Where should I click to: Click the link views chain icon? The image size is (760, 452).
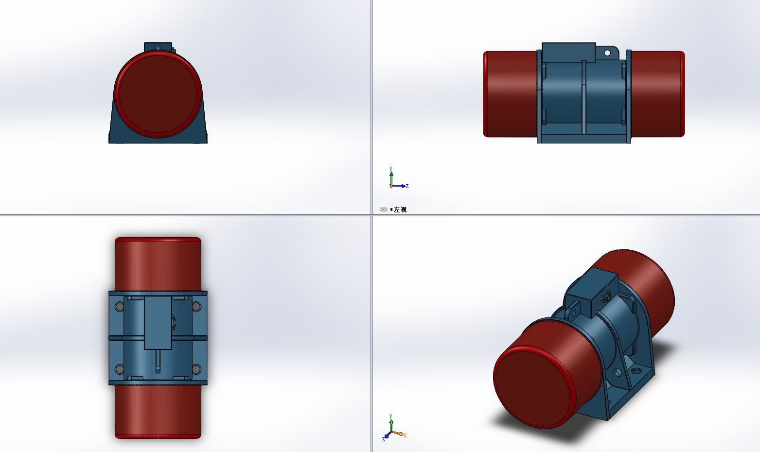point(383,209)
